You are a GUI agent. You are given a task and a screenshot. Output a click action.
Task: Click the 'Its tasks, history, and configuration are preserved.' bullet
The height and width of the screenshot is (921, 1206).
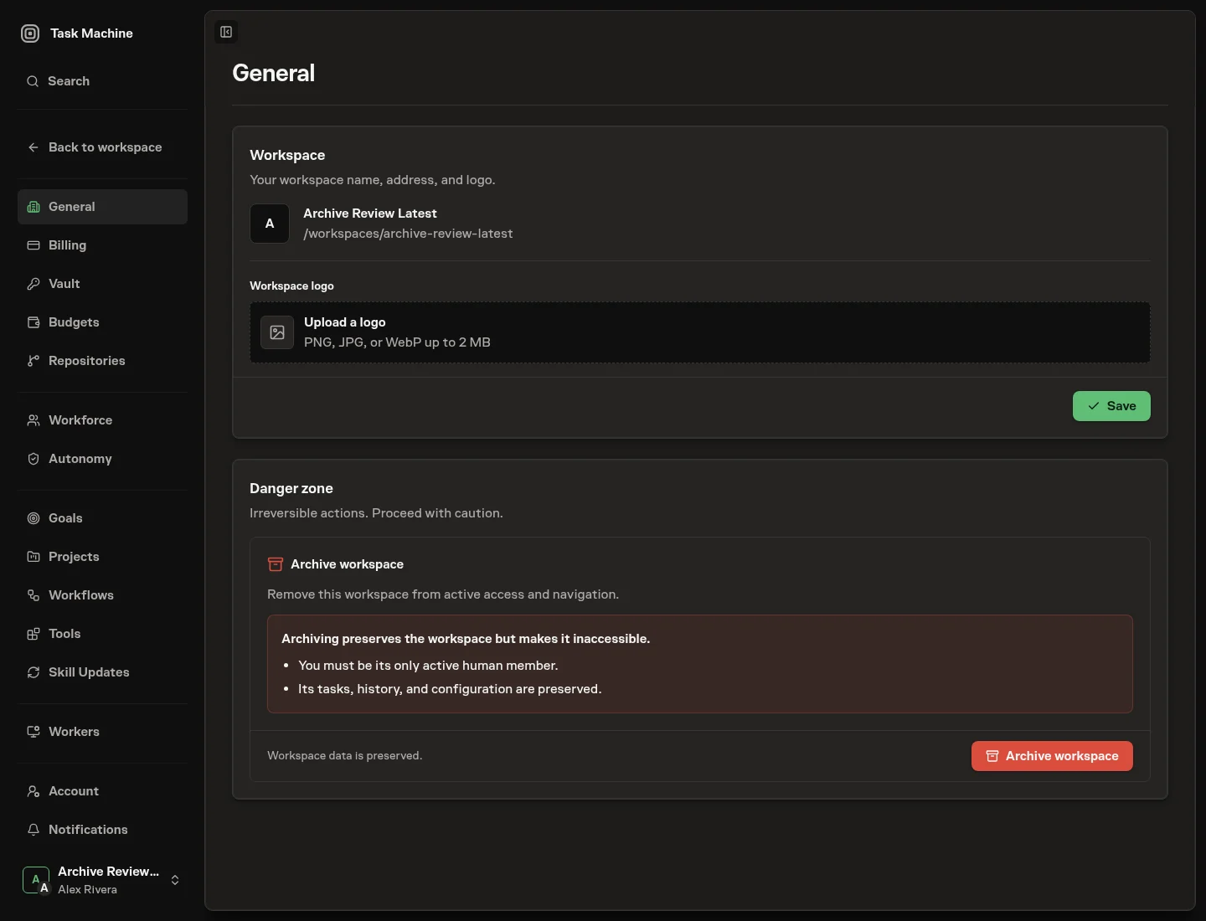[x=450, y=689]
